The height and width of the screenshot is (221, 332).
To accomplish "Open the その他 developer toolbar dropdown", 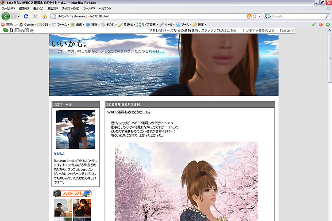I will click(x=109, y=25).
